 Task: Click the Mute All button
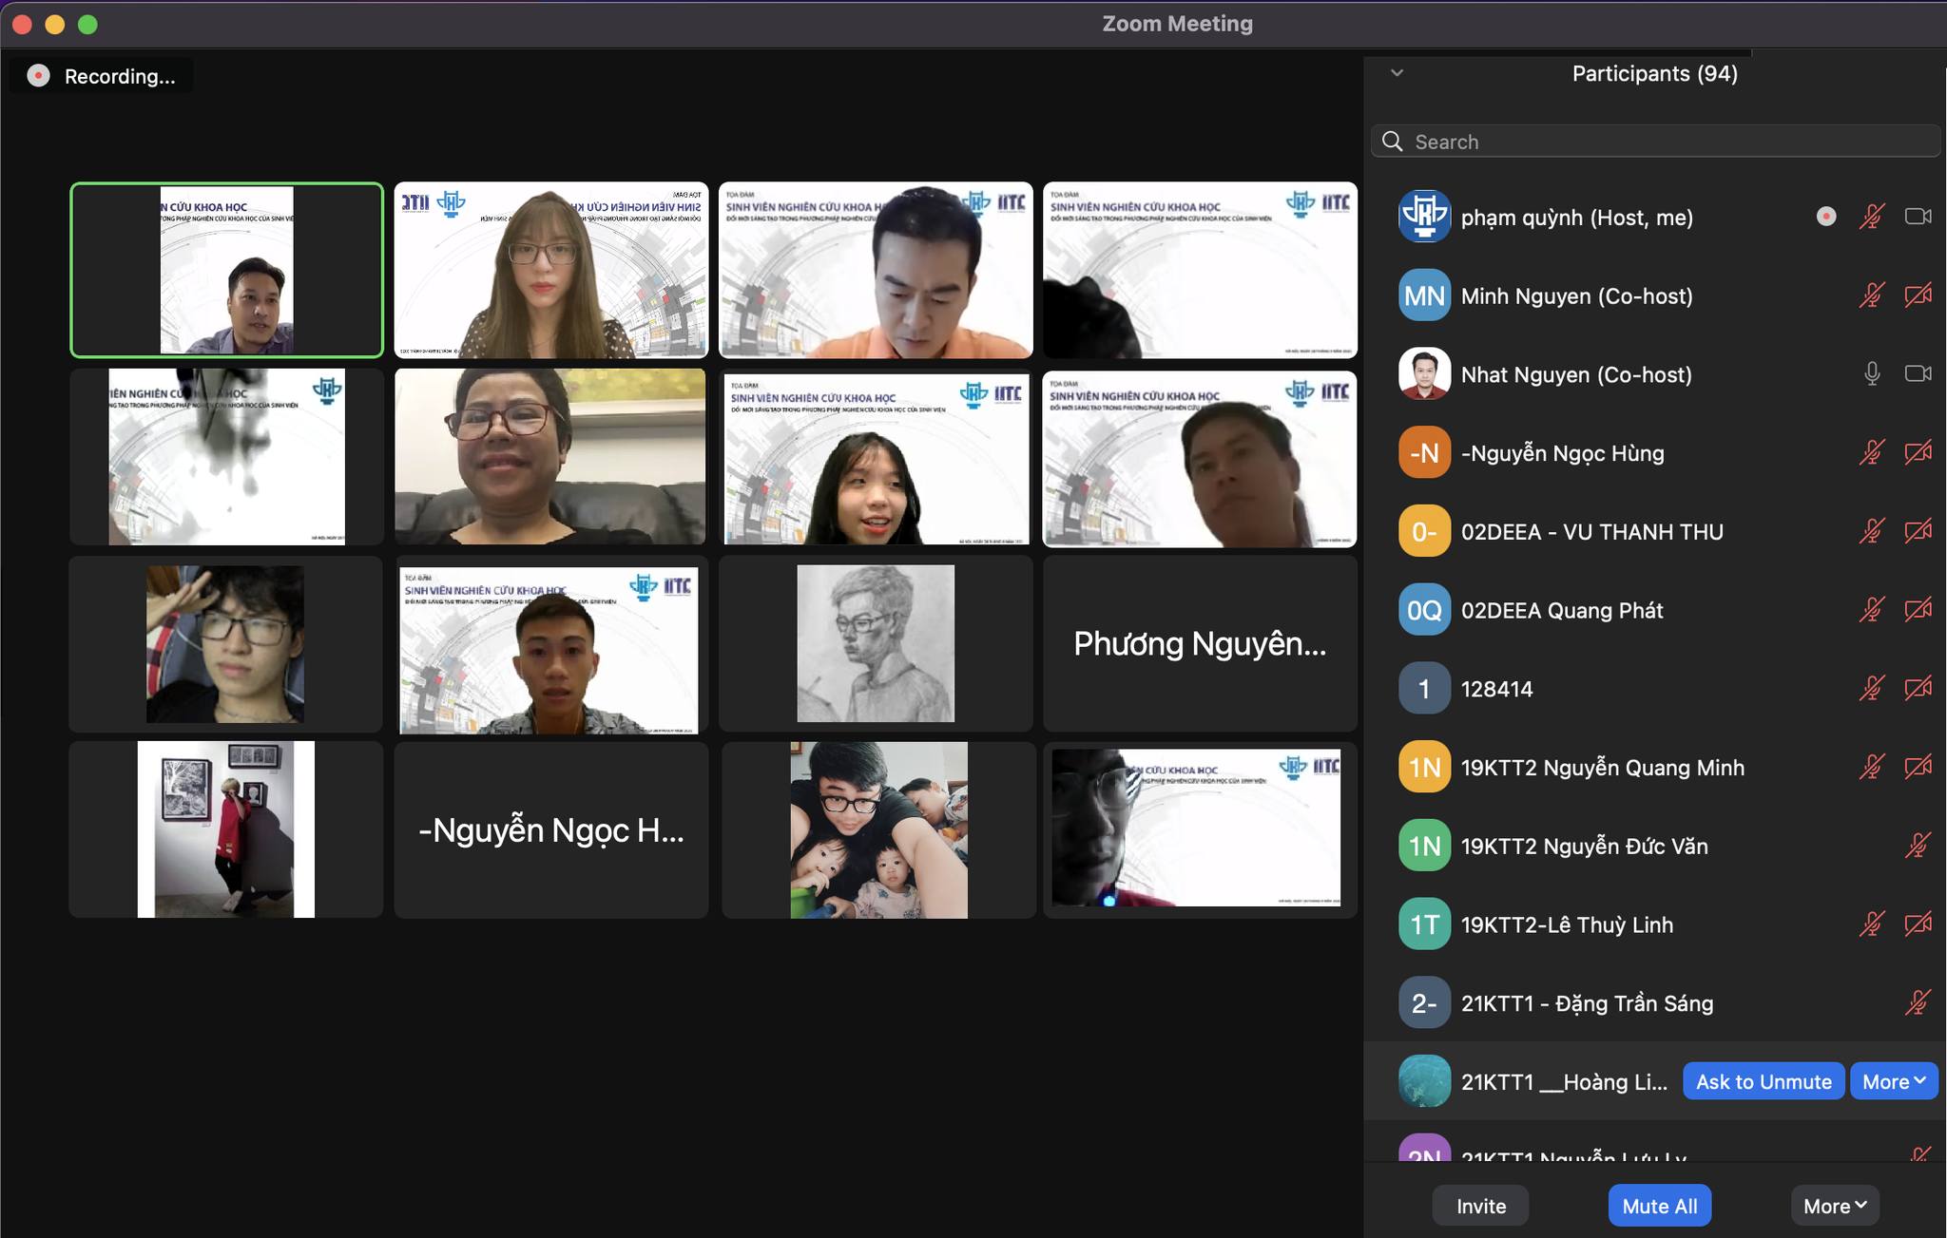(1659, 1206)
